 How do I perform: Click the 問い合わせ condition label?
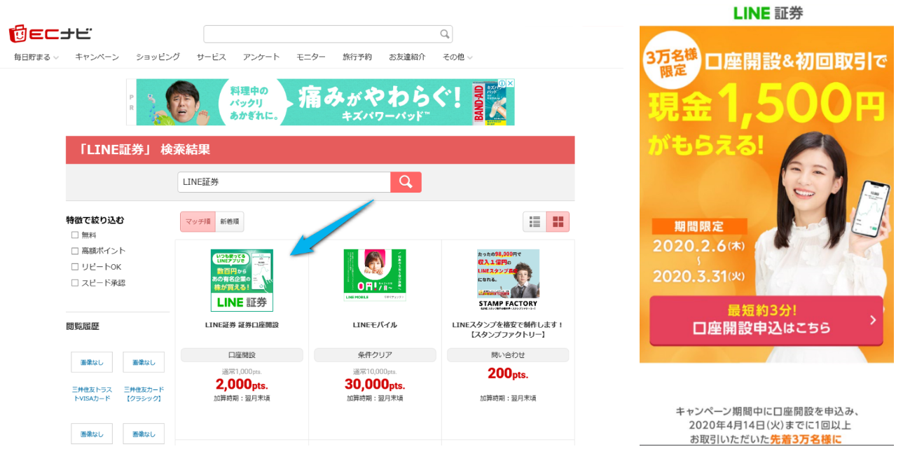tap(508, 355)
